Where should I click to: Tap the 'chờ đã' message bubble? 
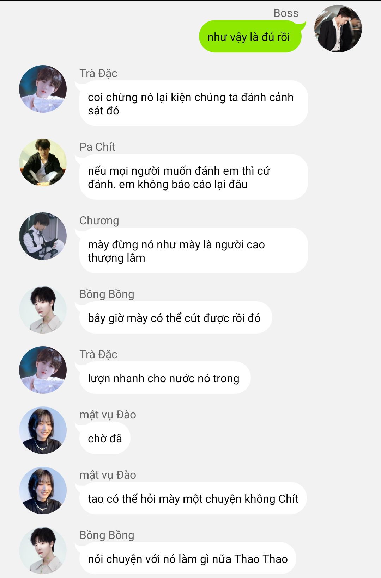coord(103,438)
